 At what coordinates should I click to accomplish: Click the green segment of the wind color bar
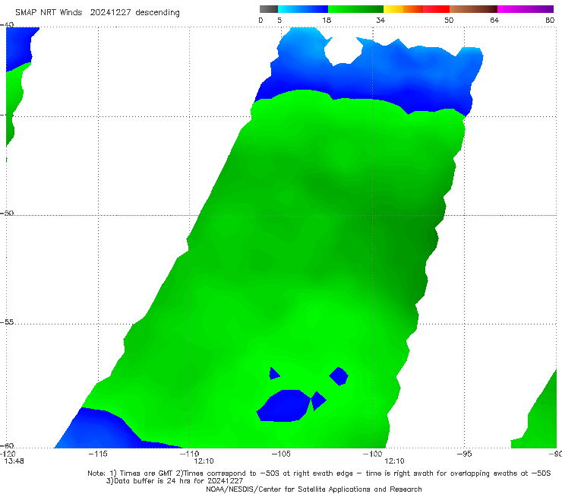tap(355, 9)
